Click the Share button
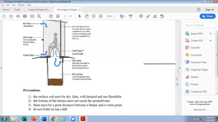Image resolution: width=218 pixels, height=122 pixels. click(207, 16)
